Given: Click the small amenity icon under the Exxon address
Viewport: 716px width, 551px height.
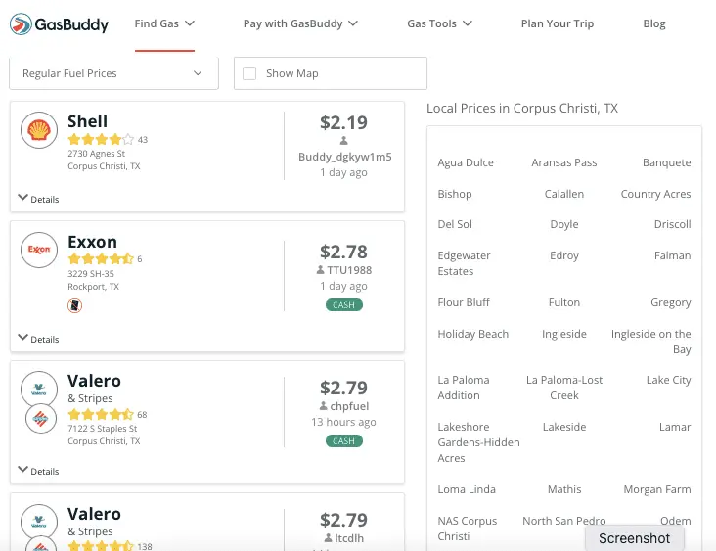Looking at the screenshot, I should [x=74, y=306].
